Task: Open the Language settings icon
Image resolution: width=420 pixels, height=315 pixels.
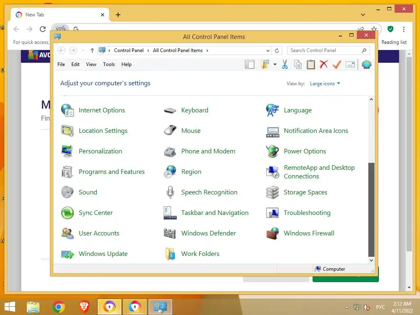Action: pyautogui.click(x=272, y=110)
